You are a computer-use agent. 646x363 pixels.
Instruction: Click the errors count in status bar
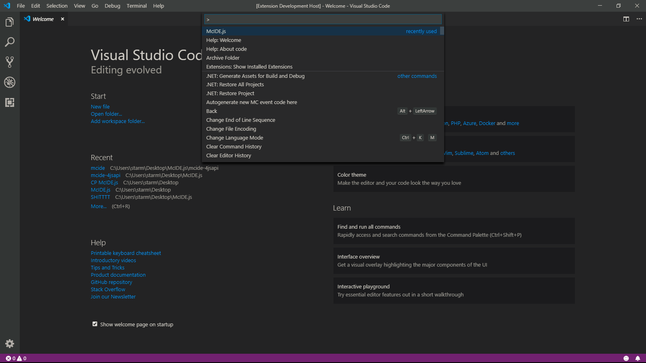click(x=10, y=358)
